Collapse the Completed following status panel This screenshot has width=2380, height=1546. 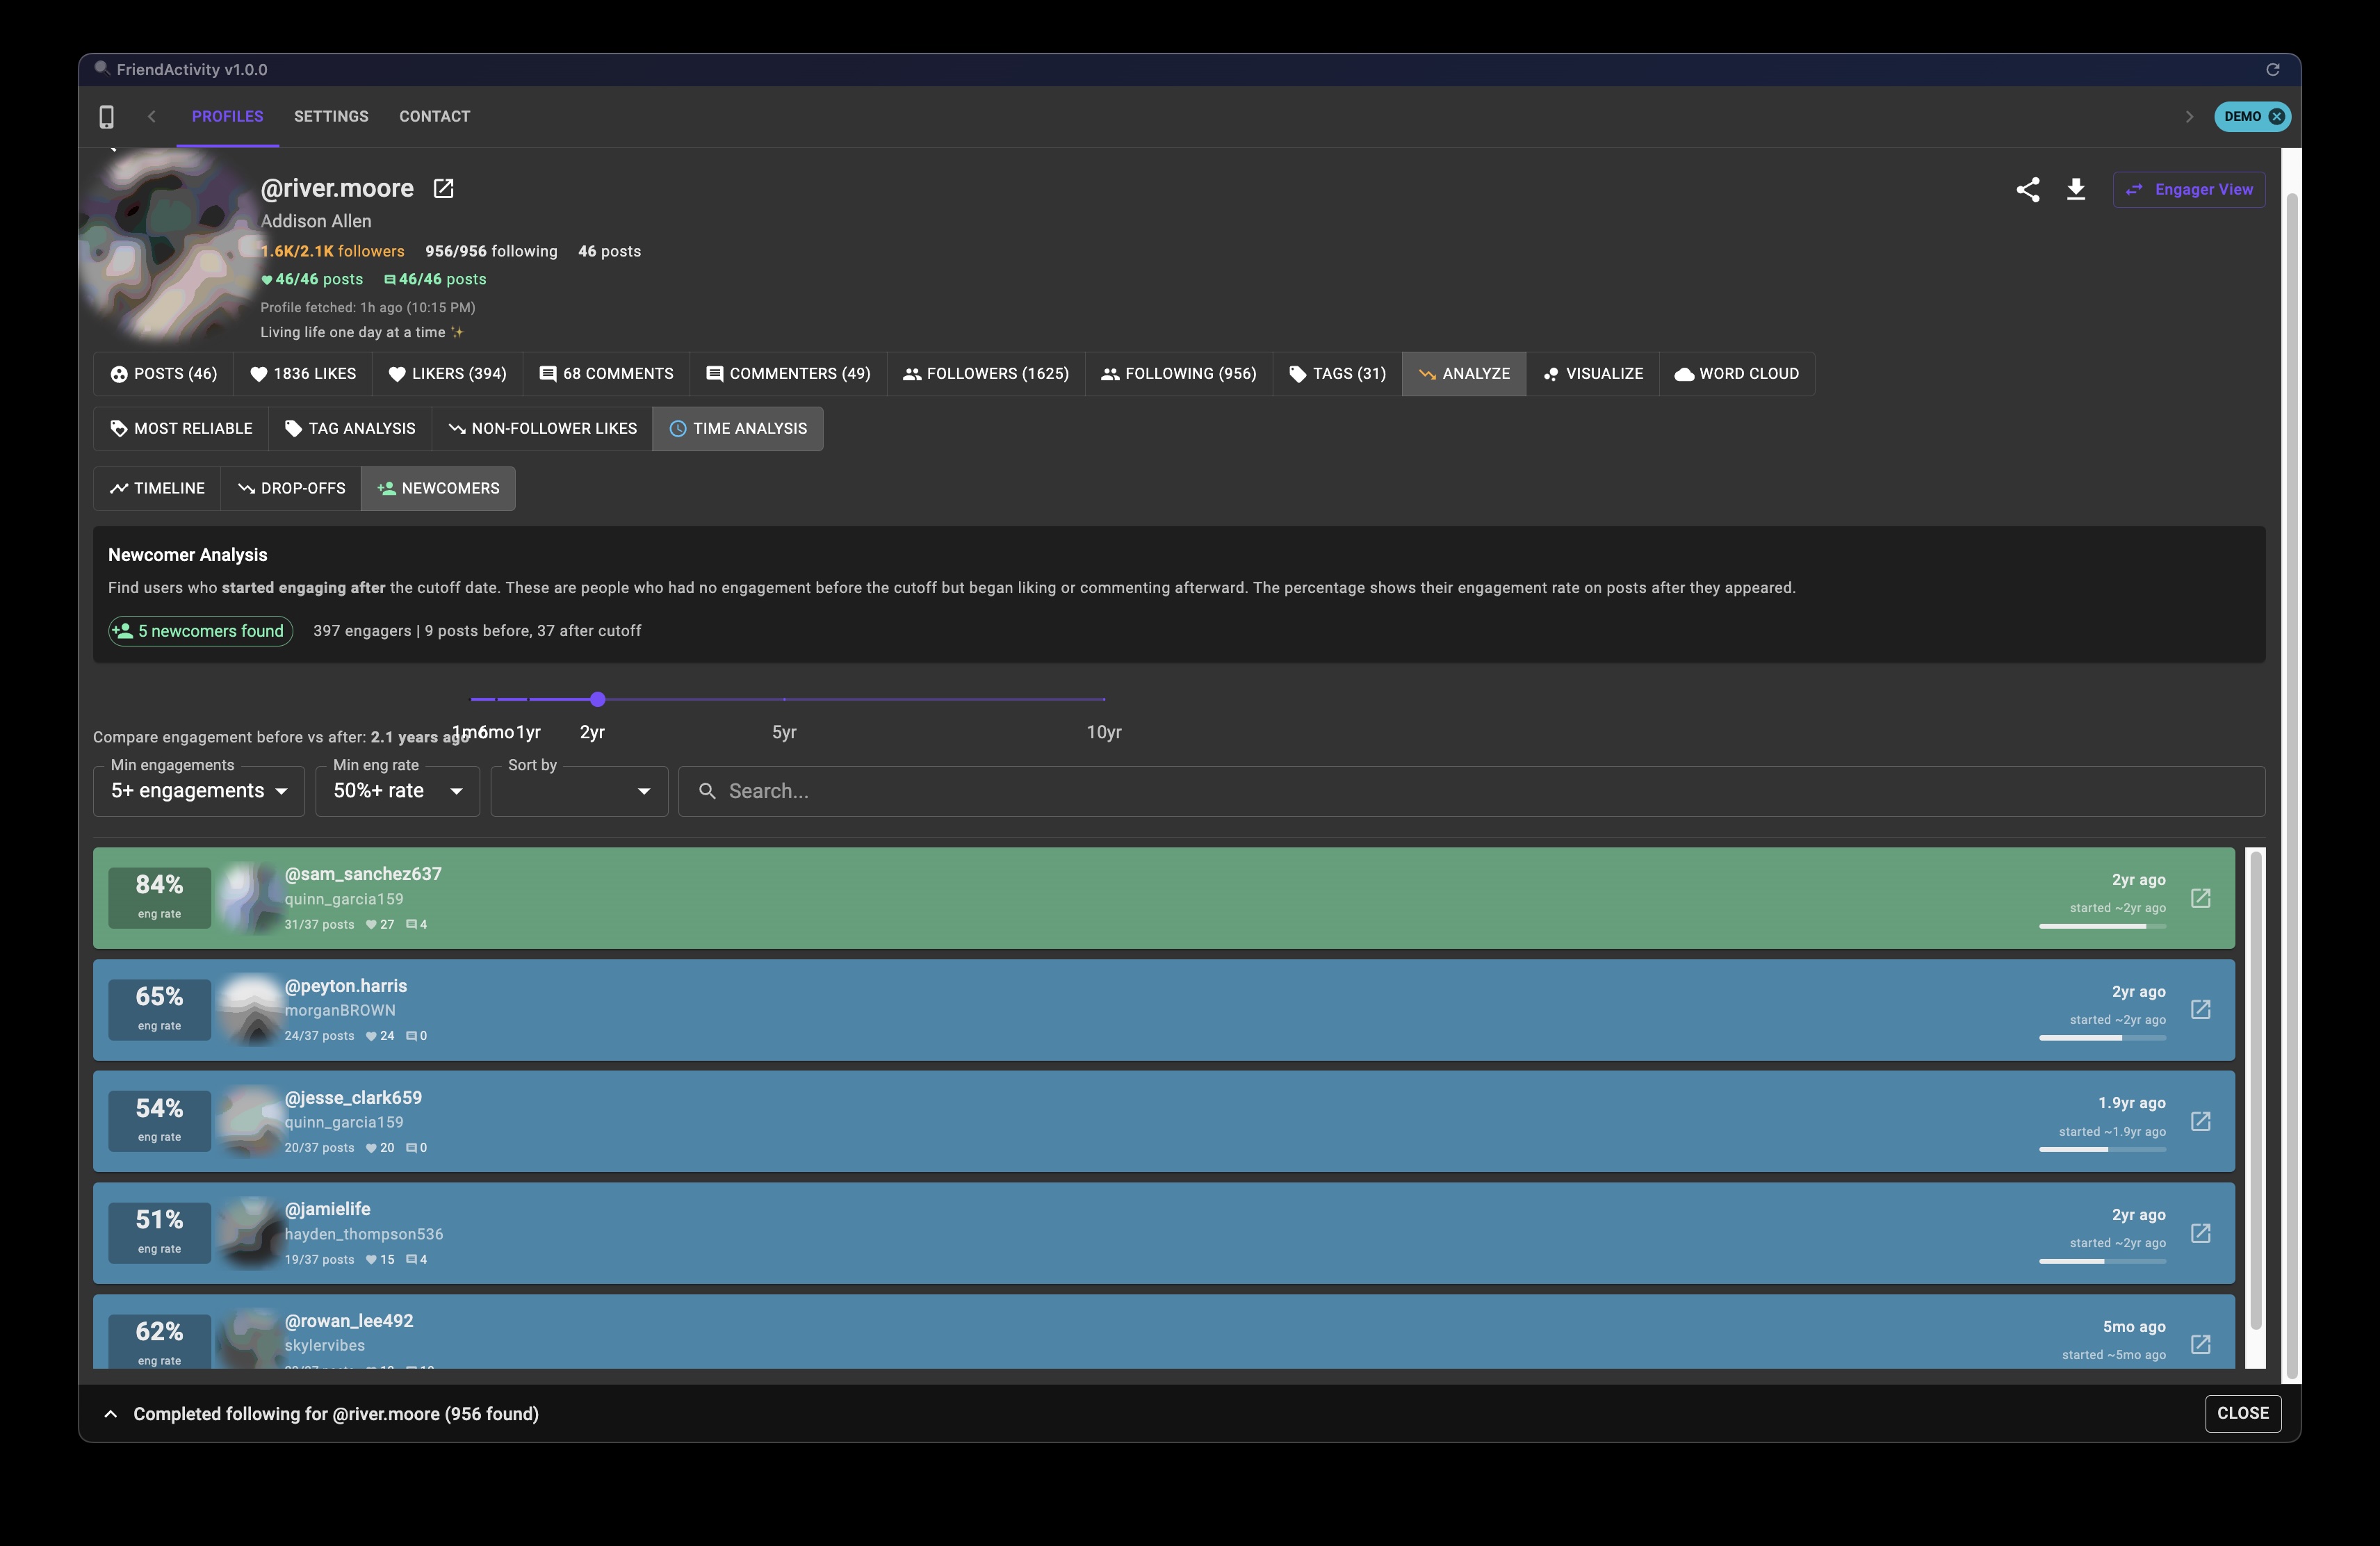coord(110,1413)
